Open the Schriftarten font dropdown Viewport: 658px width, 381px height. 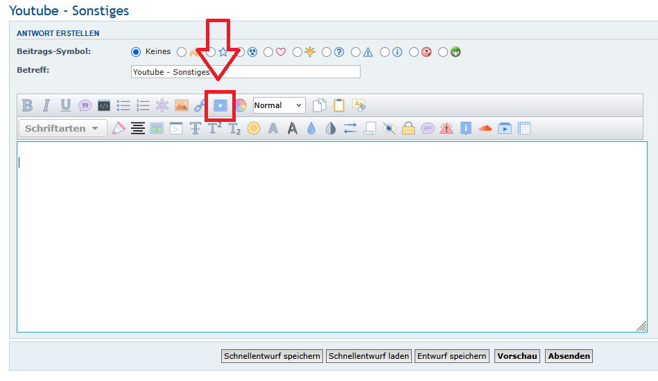click(x=62, y=128)
